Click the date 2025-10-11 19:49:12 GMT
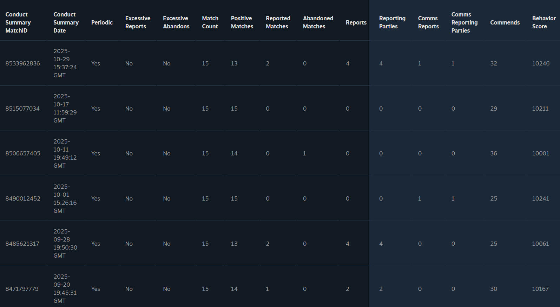The width and height of the screenshot is (560, 307). coord(65,153)
